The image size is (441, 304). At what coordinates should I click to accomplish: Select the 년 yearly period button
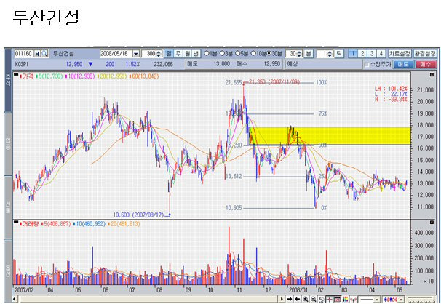[x=196, y=53]
